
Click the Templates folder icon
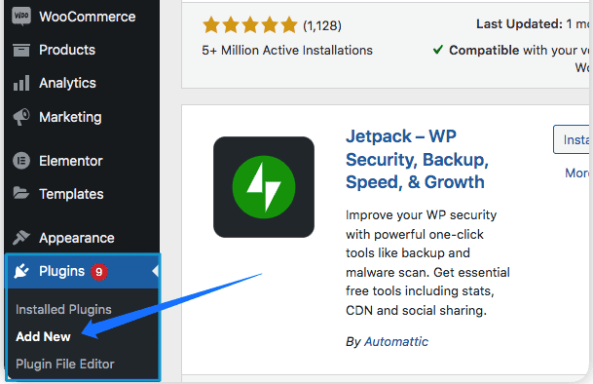tap(21, 193)
